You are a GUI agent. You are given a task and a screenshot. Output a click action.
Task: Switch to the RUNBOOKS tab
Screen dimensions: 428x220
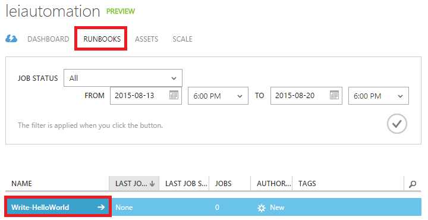click(x=102, y=39)
